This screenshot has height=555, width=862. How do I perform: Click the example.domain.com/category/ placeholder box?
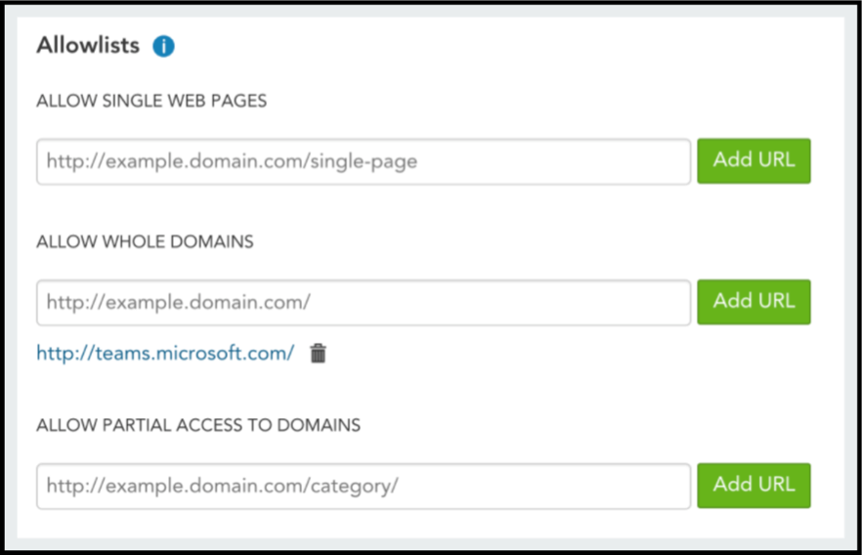(364, 487)
